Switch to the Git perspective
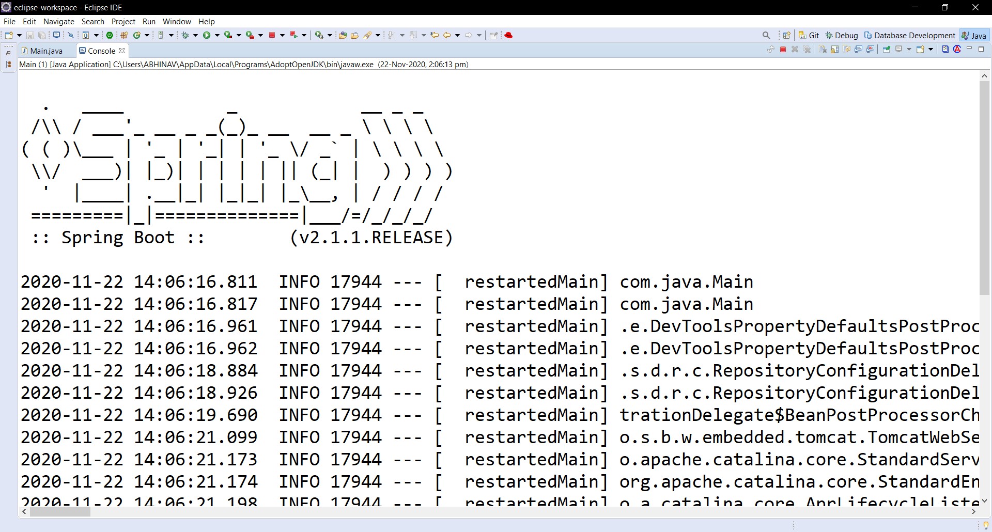This screenshot has width=992, height=532. pos(809,35)
